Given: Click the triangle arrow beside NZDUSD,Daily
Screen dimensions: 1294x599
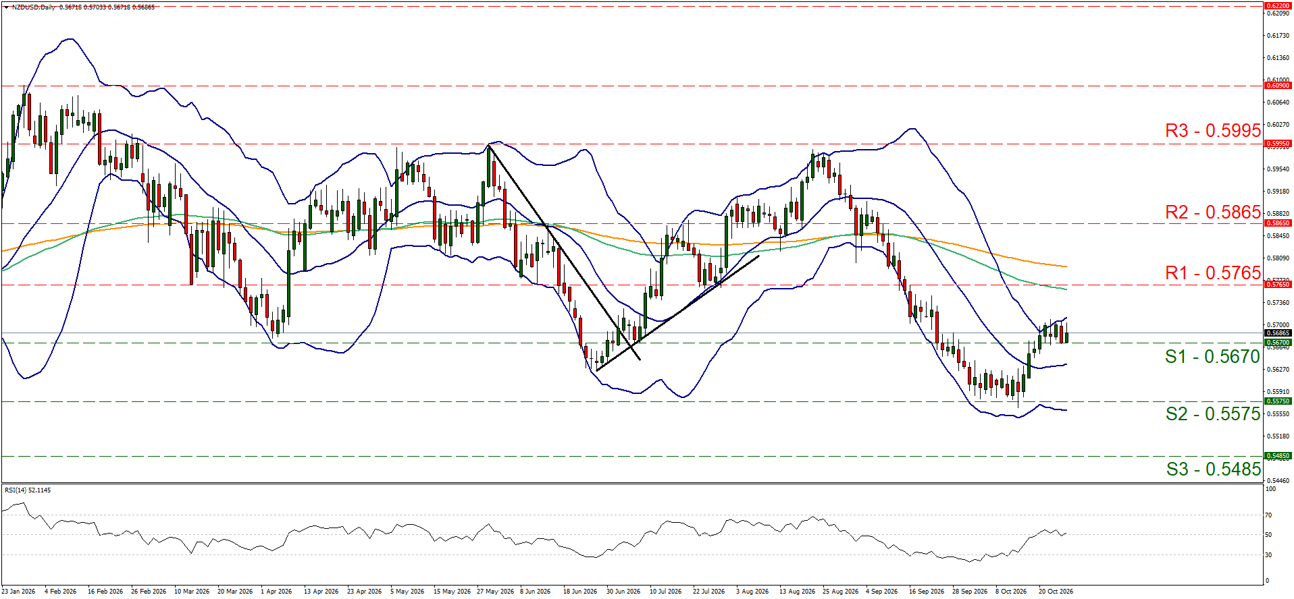Looking at the screenshot, I should pos(7,7).
